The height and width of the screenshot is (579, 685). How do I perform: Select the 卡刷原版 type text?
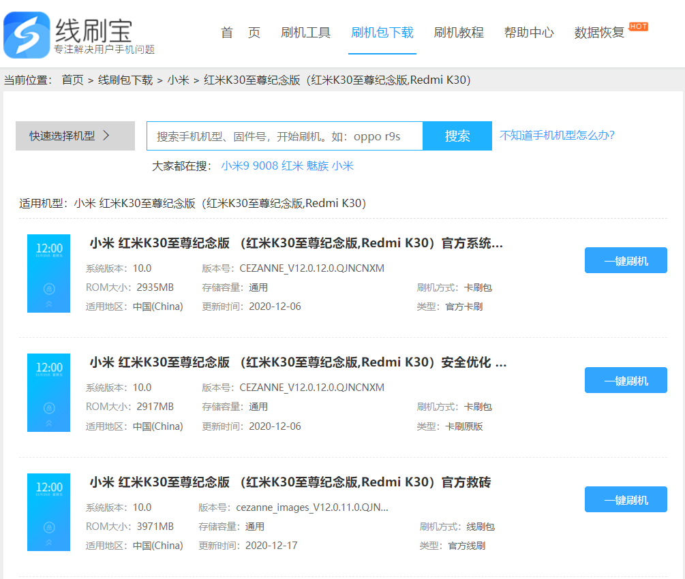coord(464,426)
